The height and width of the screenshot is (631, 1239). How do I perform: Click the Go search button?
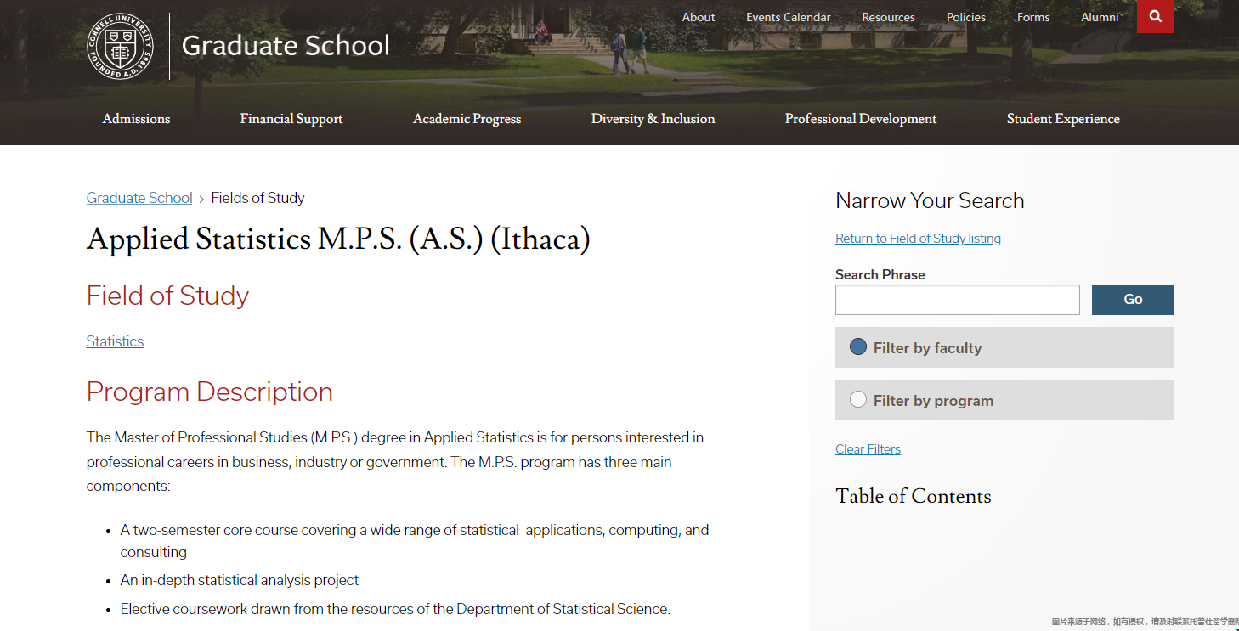(1133, 300)
